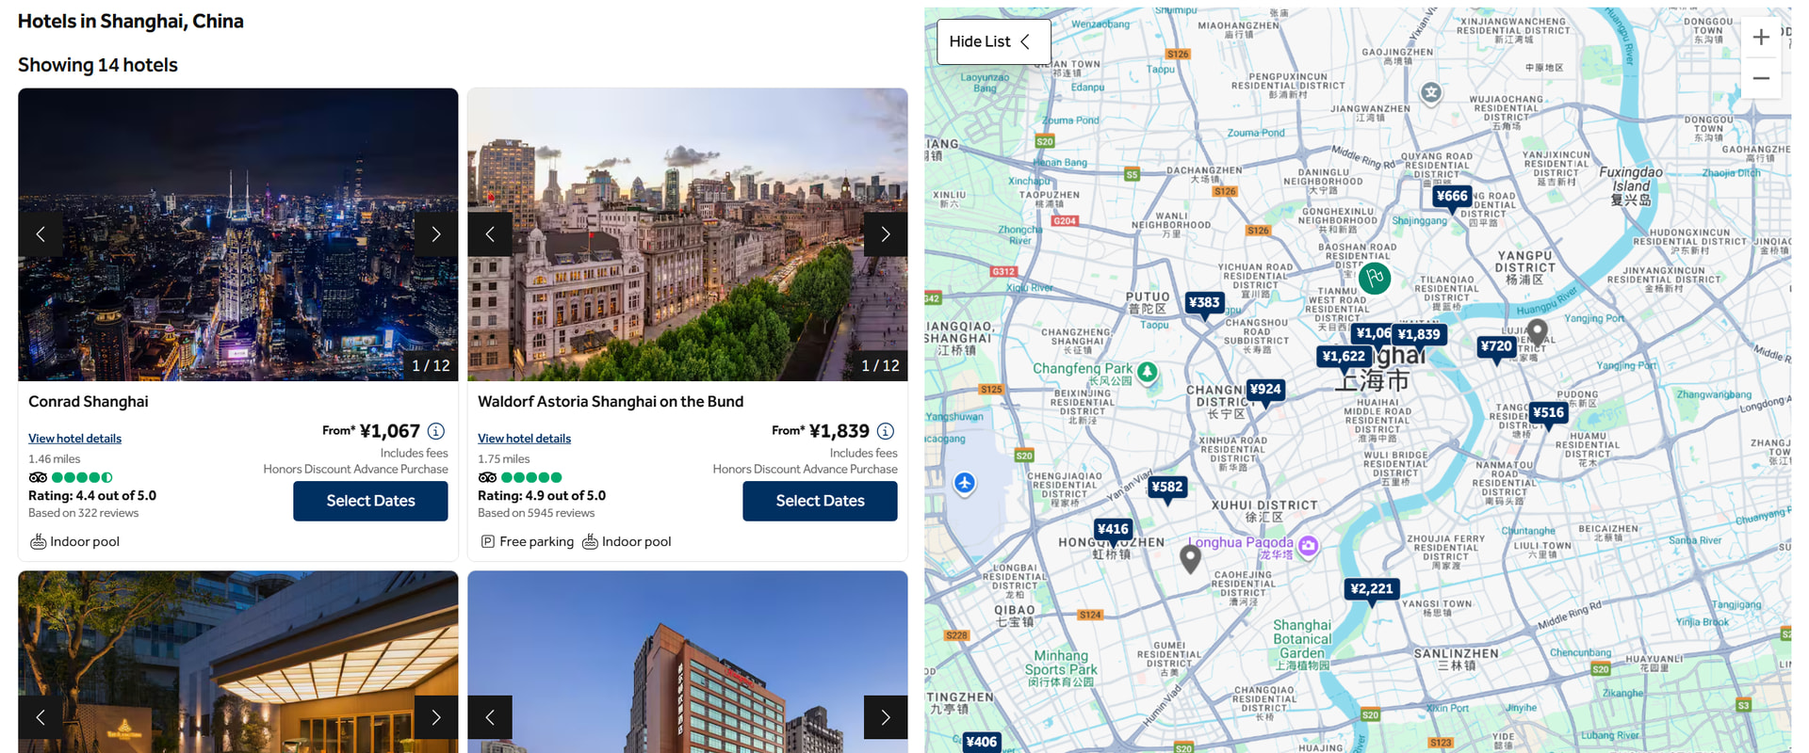The width and height of the screenshot is (1809, 753).
Task: Open price info icon for Waldorf Astoria
Action: click(x=886, y=431)
